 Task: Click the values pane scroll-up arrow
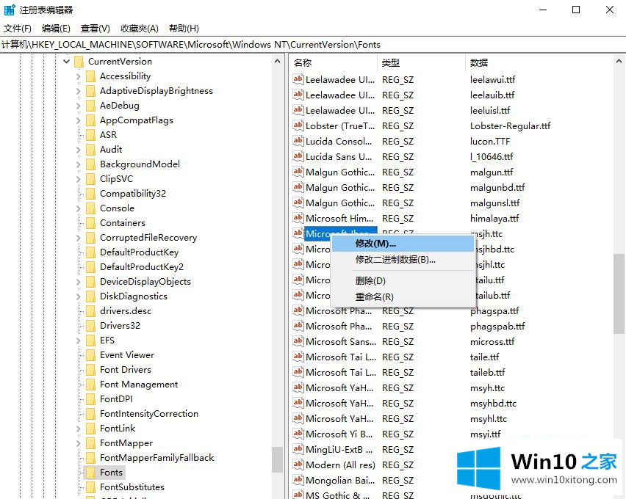point(619,62)
